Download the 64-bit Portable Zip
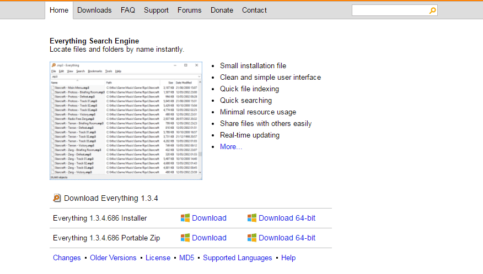The width and height of the screenshot is (483, 274). coord(287,238)
